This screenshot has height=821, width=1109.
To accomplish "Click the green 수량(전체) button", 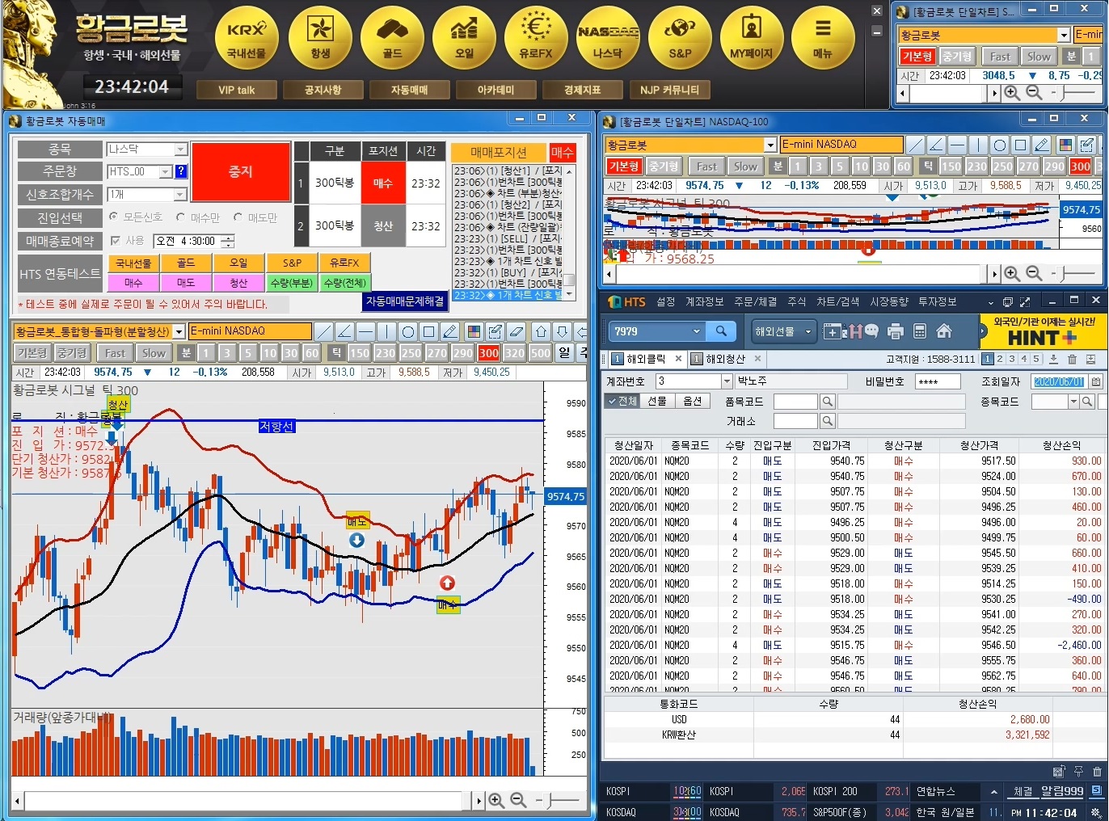I will 345,283.
